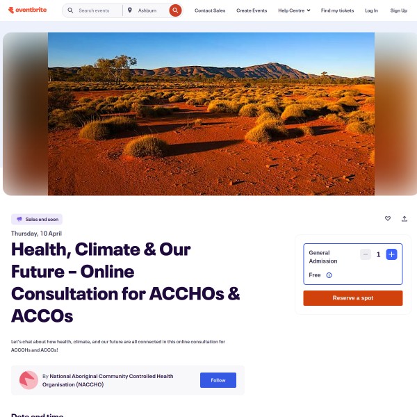Open Create Events in the top menu
This screenshot has height=417, width=417.
[252, 10]
